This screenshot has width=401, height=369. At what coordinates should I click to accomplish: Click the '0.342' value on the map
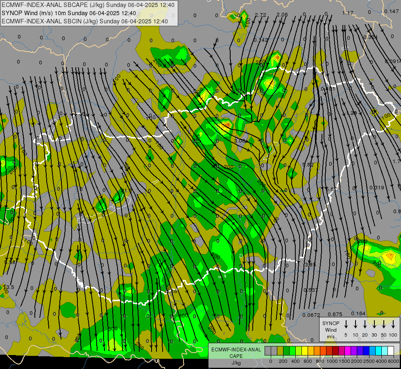(261, 40)
